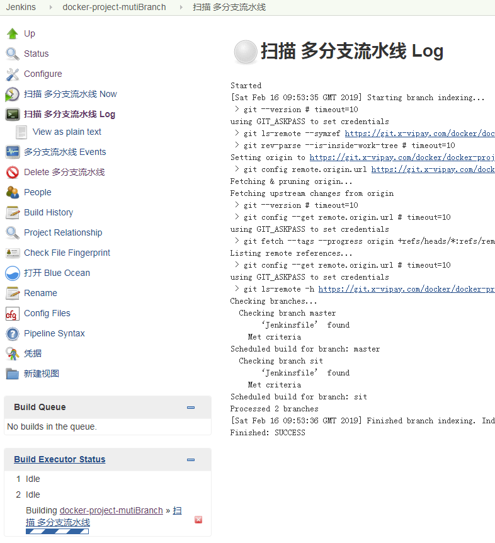Click 'Processed 2 branches' log line
This screenshot has width=495, height=543.
tap(274, 409)
